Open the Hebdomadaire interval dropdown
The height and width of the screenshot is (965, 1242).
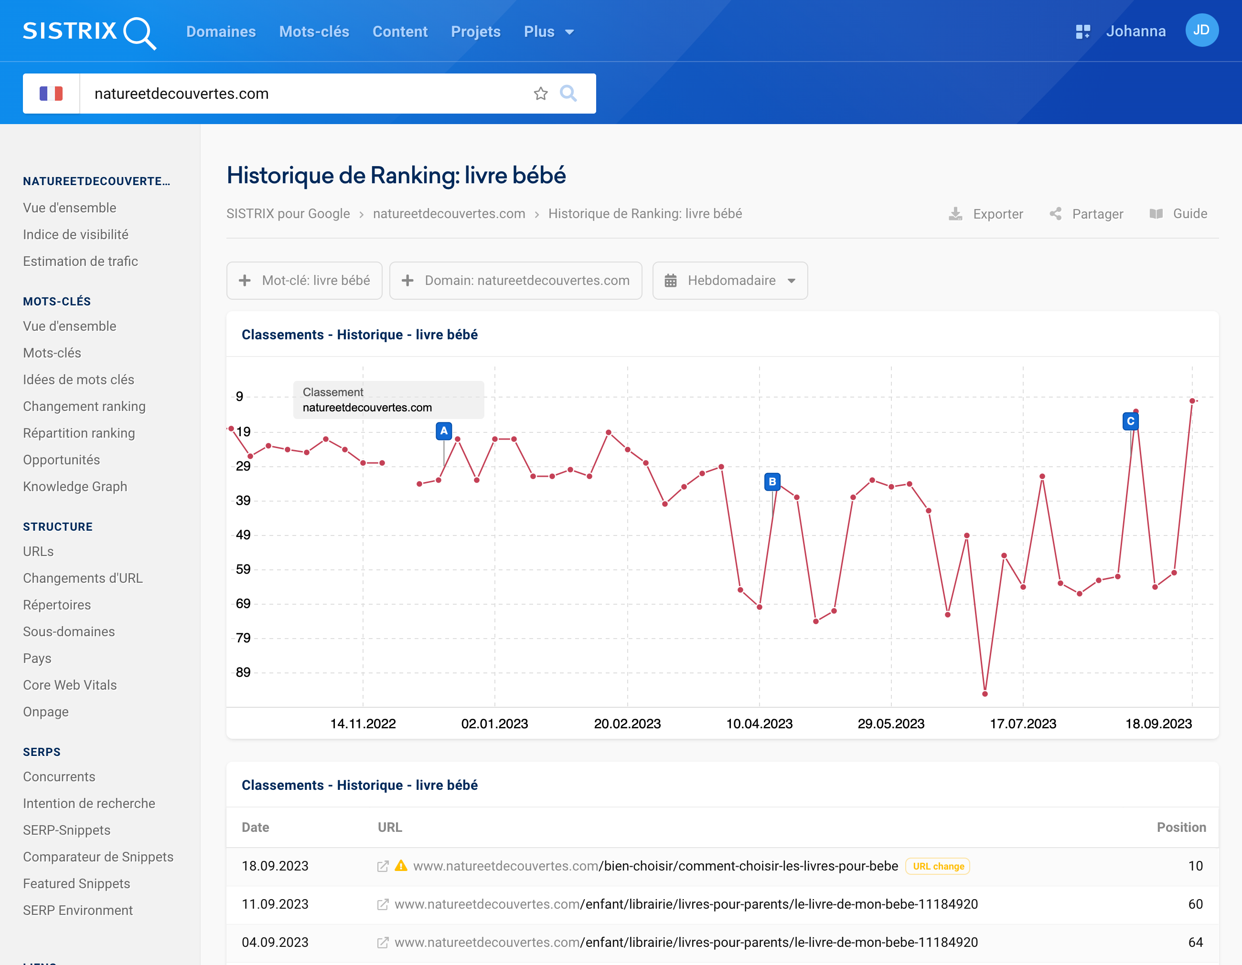click(730, 280)
